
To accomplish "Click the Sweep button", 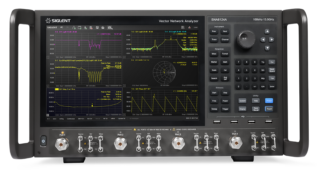I will click(214, 109).
